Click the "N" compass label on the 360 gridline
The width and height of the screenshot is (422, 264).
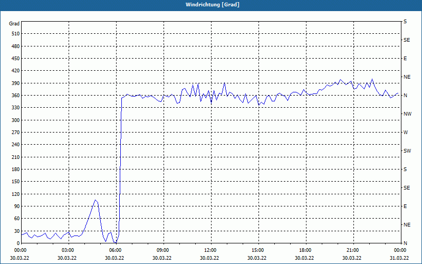(406, 96)
